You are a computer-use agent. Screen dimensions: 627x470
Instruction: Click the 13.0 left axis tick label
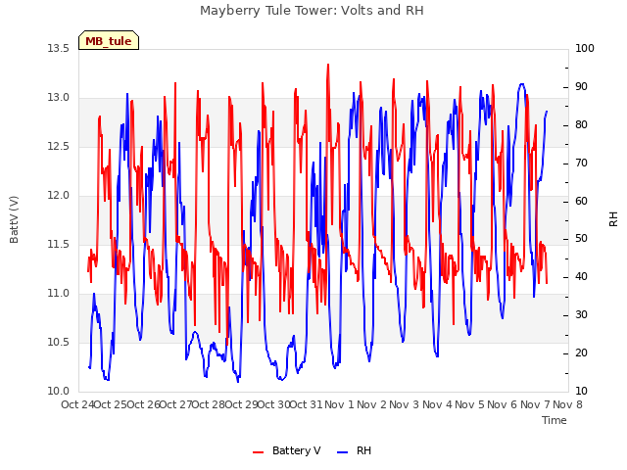(58, 98)
